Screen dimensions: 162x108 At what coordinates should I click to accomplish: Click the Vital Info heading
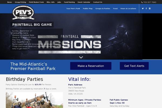coord(79,79)
